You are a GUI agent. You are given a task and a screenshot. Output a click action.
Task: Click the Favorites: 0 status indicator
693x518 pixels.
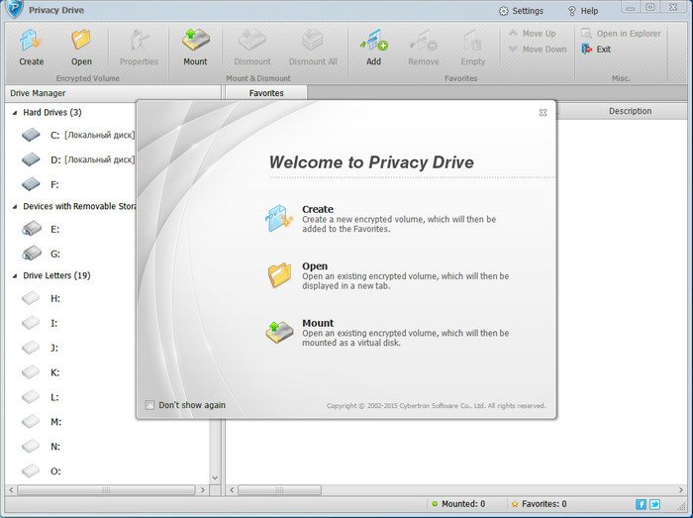point(539,504)
